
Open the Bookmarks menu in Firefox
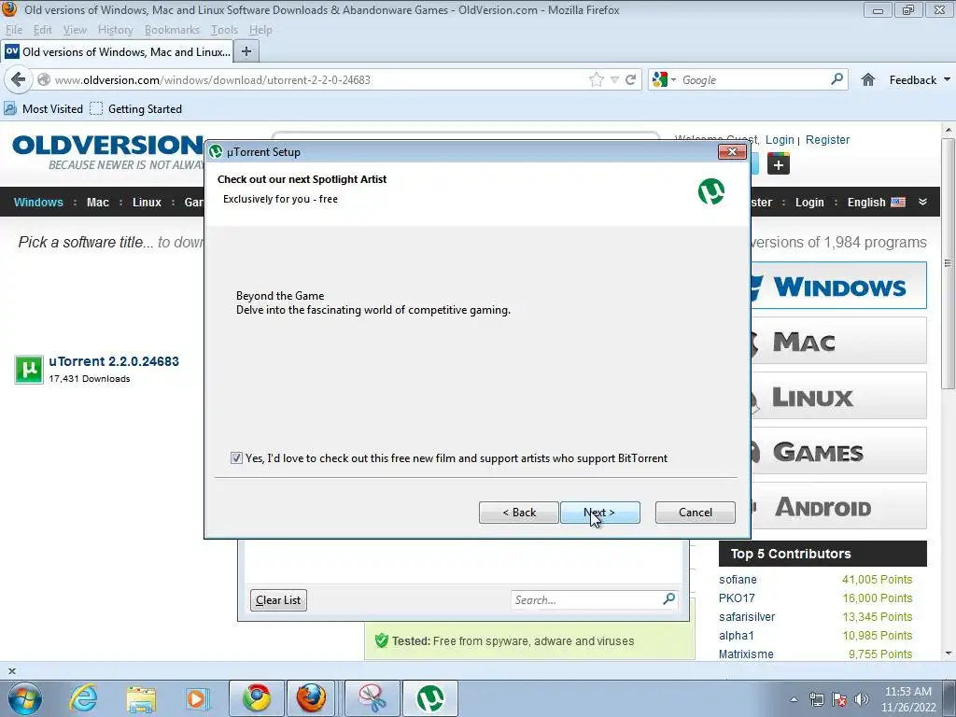[x=172, y=30]
